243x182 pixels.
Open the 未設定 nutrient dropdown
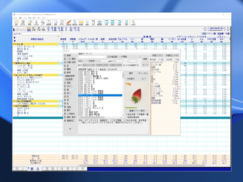tap(93, 61)
